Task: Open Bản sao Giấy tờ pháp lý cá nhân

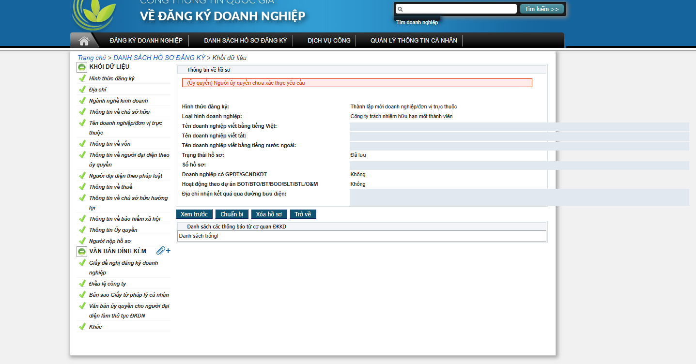Action: [x=129, y=295]
